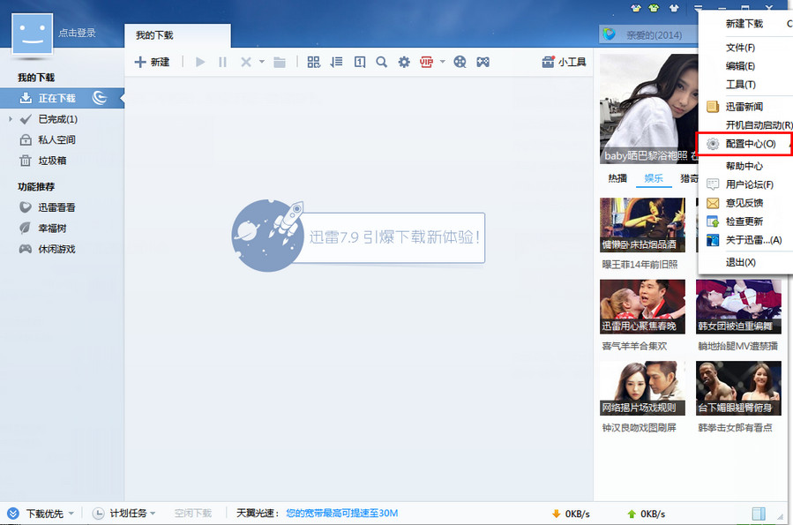Image resolution: width=793 pixels, height=525 pixels.
Task: Click the sort order toolbar icon
Action: 336,62
